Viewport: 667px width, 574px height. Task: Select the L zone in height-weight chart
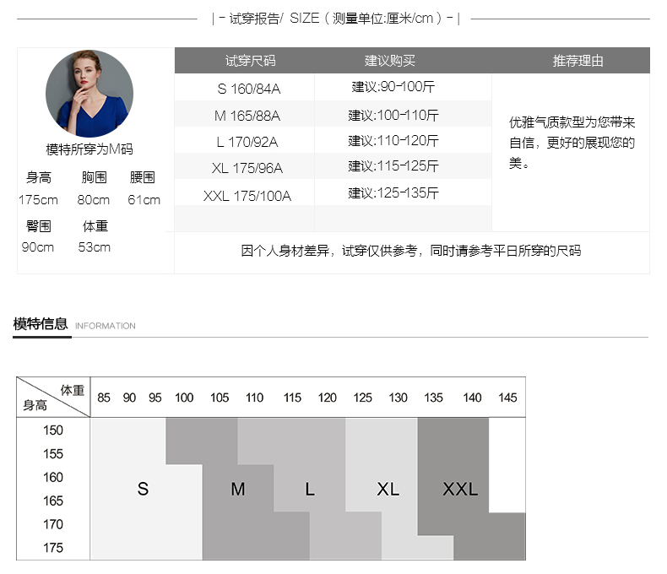click(310, 489)
